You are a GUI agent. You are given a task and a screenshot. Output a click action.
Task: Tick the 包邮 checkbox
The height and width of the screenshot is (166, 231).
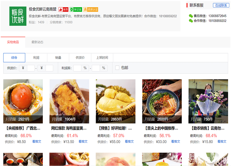coord(117,68)
